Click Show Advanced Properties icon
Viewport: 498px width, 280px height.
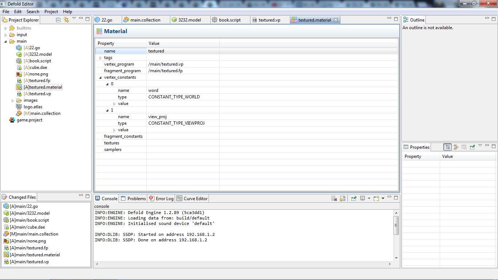pos(456,147)
